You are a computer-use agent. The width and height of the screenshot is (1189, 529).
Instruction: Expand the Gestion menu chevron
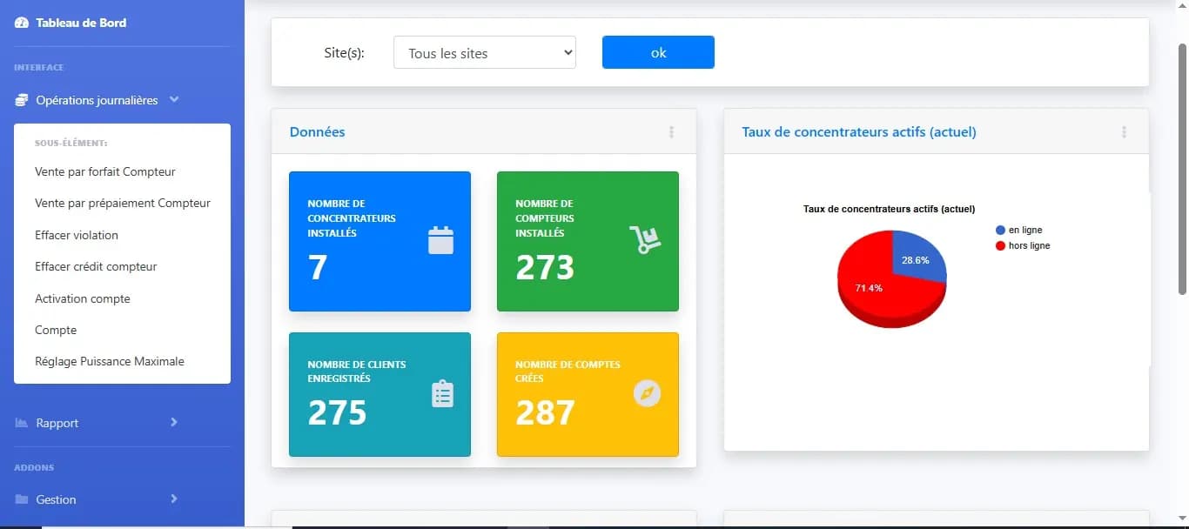click(174, 499)
